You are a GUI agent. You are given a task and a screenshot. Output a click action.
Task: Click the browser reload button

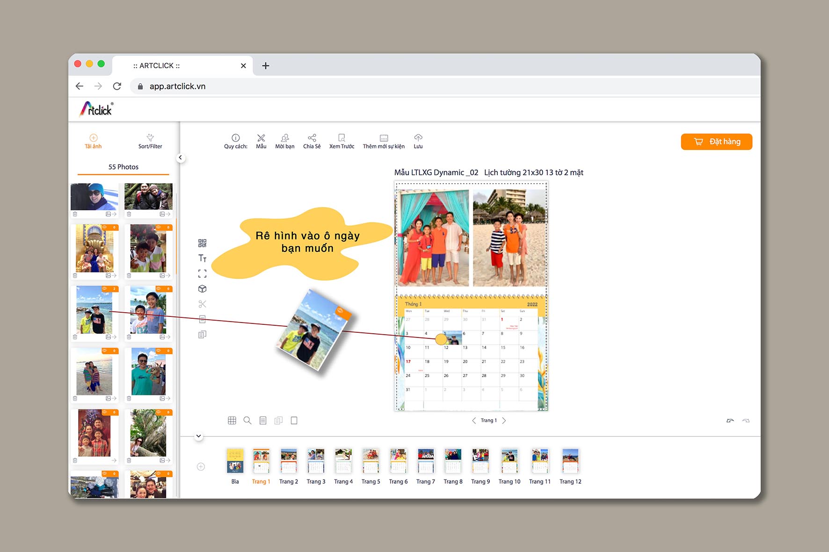click(117, 86)
